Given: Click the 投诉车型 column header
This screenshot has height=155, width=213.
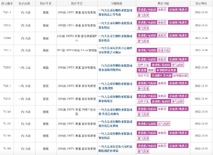Looking at the screenshot, I should 77,4.
